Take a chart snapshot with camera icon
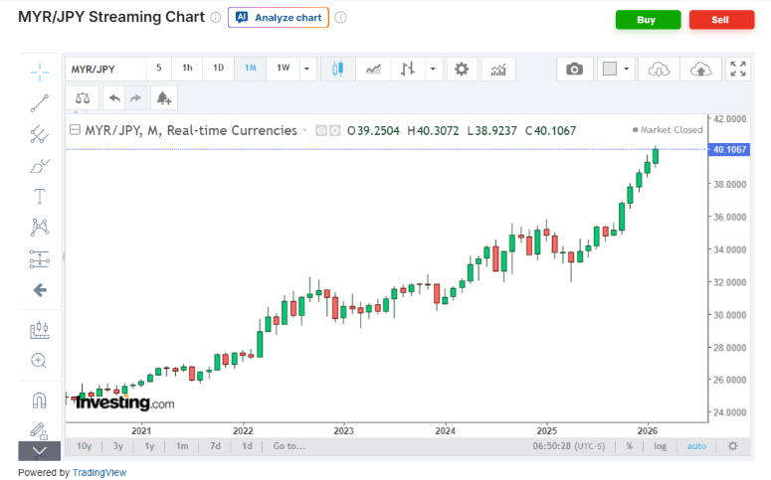 tap(574, 69)
